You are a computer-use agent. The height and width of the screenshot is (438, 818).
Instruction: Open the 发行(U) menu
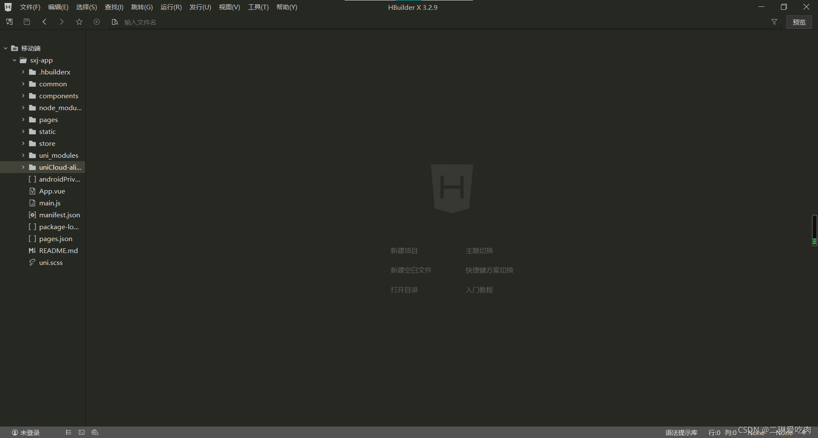click(200, 7)
